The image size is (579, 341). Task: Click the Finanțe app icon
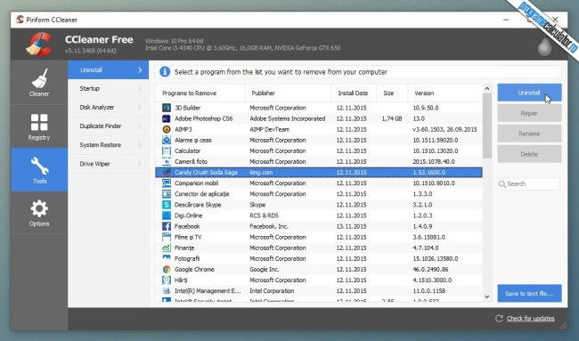[x=167, y=248]
